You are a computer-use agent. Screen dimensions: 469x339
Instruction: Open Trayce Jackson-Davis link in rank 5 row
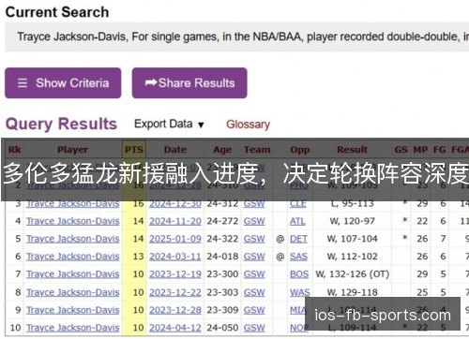pos(72,239)
